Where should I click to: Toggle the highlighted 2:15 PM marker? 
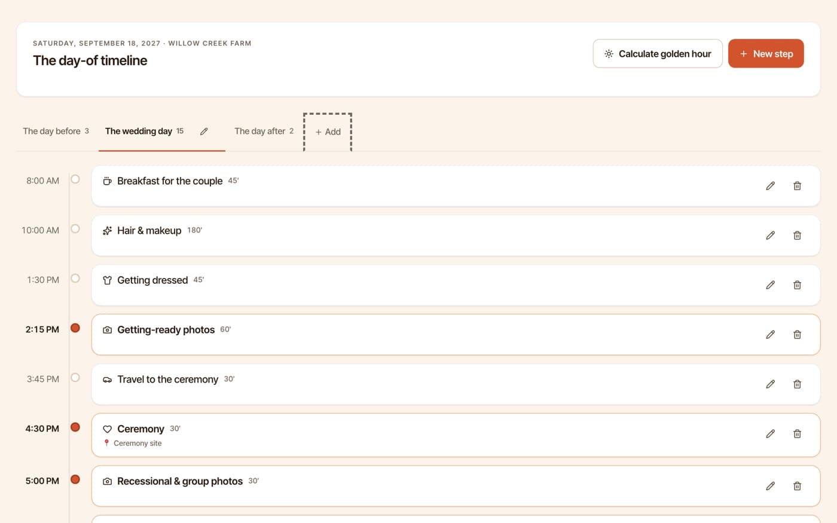pos(75,328)
